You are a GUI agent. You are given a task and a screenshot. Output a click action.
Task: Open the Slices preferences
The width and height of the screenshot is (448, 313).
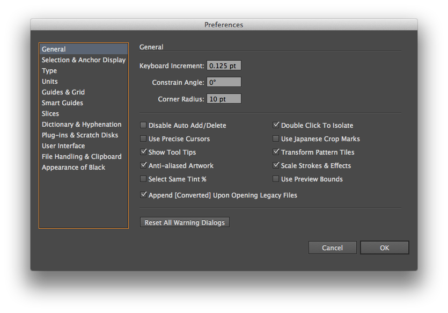click(83, 113)
